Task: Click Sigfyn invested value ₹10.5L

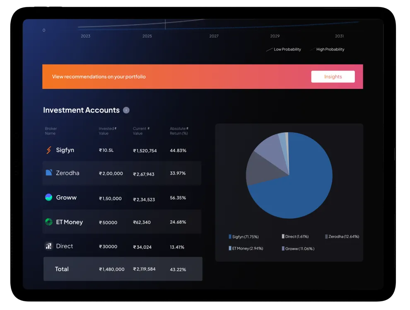Action: 106,150
